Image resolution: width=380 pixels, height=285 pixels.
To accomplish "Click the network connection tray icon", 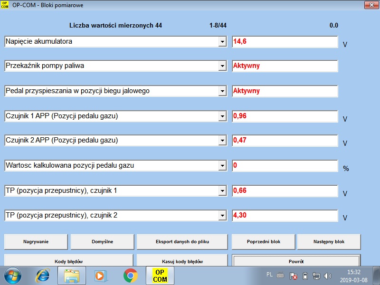I will coord(316,275).
